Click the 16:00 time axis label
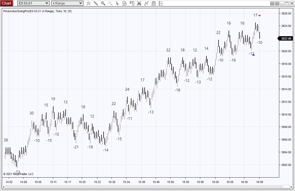This screenshot has height=191, width=295. 215,182
